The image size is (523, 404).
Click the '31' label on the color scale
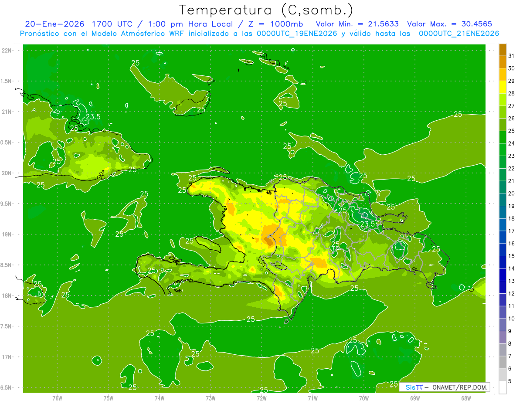(x=511, y=56)
